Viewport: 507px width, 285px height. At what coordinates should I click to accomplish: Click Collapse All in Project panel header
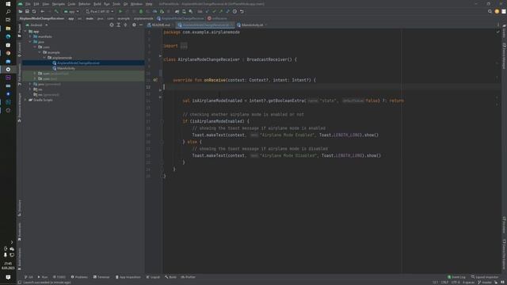pos(125,25)
